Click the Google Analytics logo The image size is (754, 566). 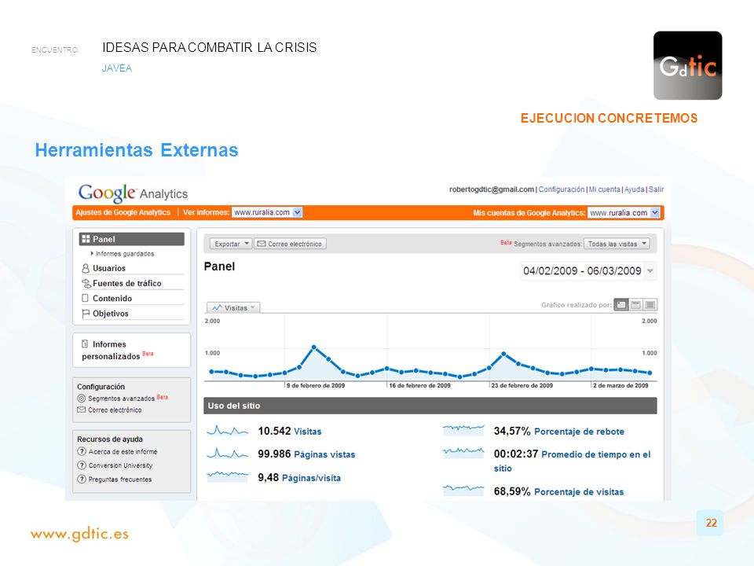click(x=134, y=193)
